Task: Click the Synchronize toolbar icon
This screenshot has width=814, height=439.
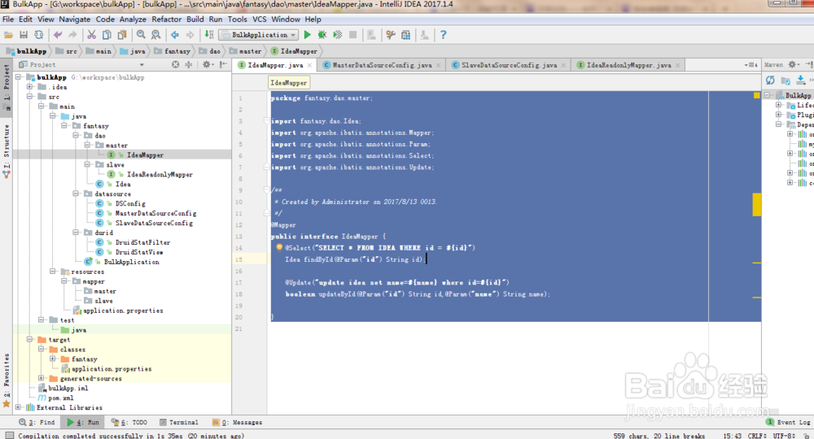Action: click(x=39, y=35)
